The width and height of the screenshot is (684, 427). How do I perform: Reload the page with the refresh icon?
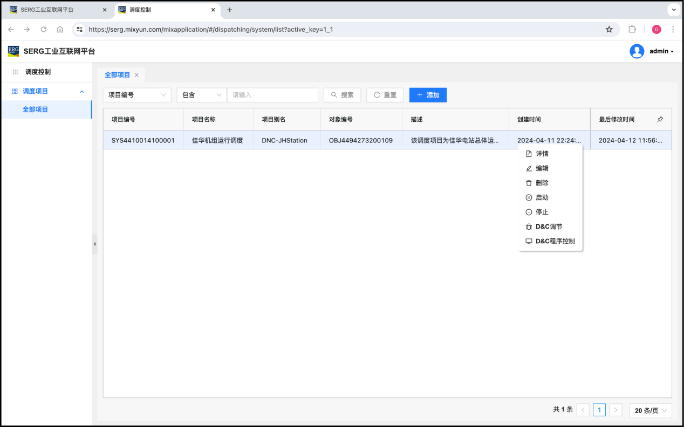(44, 30)
